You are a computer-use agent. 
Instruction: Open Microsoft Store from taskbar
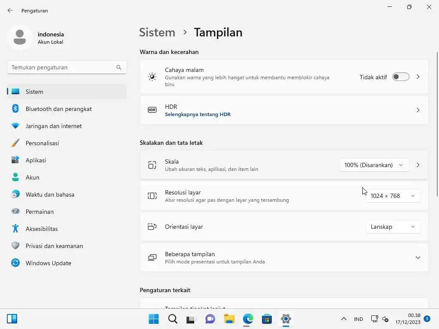click(x=267, y=319)
